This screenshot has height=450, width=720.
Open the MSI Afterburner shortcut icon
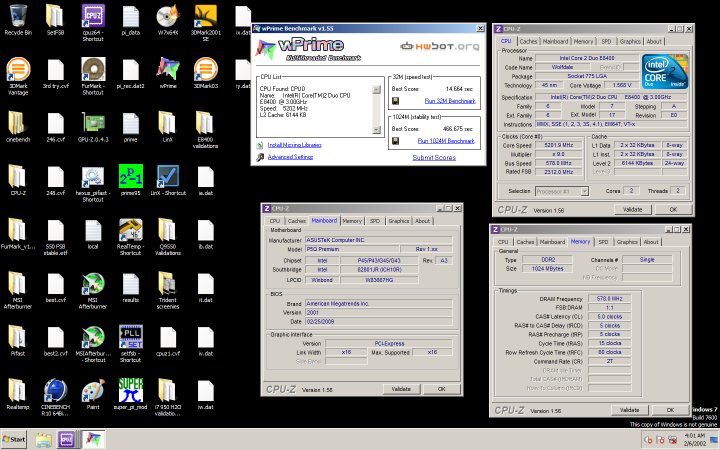(93, 290)
